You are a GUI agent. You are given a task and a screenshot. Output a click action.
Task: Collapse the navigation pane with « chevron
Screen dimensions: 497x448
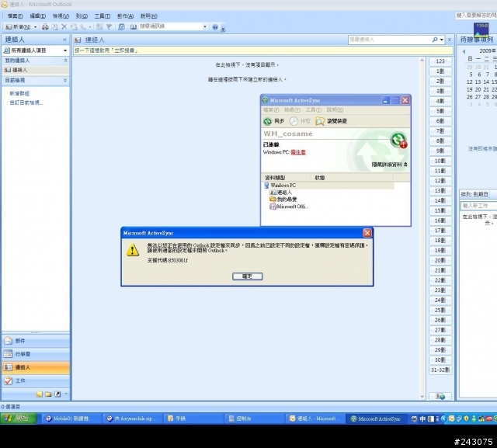click(x=65, y=40)
